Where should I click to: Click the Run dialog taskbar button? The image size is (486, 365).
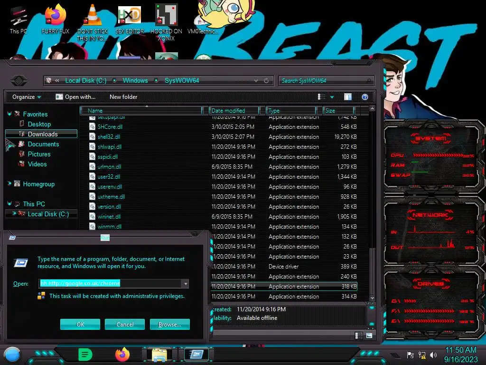coord(196,355)
